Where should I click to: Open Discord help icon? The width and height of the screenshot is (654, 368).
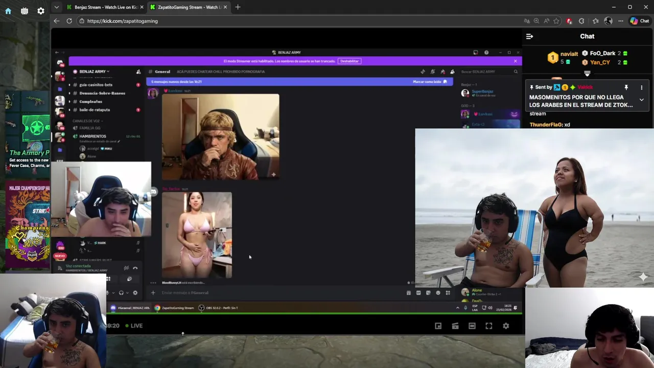[x=486, y=52]
